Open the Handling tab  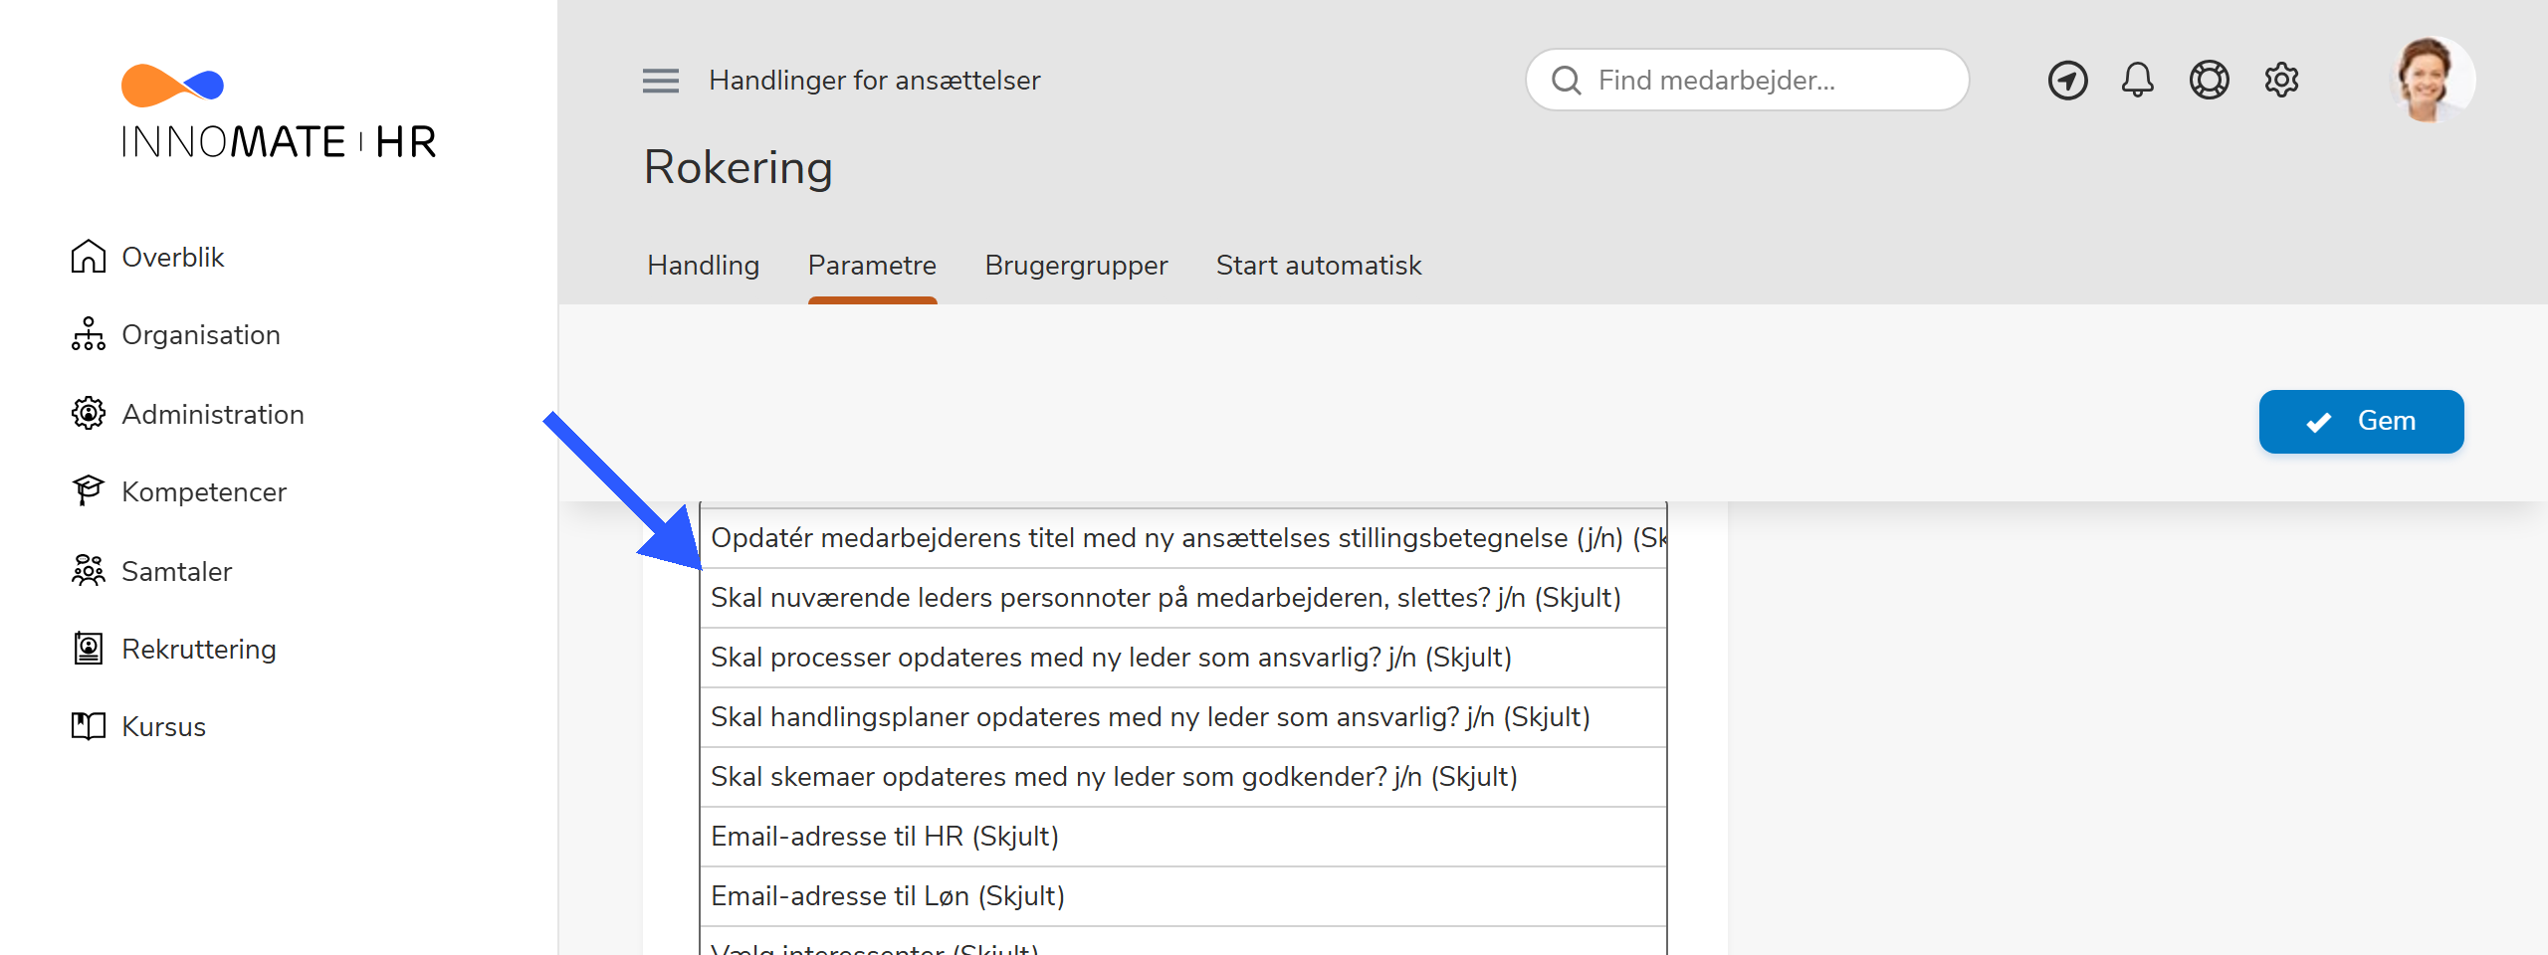tap(703, 266)
